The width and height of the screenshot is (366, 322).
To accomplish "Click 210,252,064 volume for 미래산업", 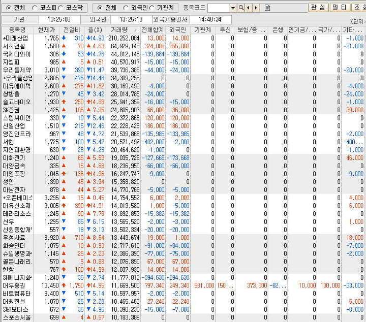I will click(124, 38).
